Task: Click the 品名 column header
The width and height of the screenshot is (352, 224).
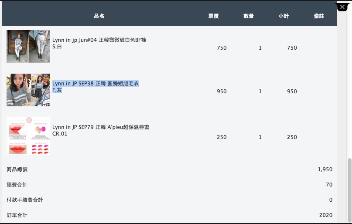Action: [x=99, y=16]
